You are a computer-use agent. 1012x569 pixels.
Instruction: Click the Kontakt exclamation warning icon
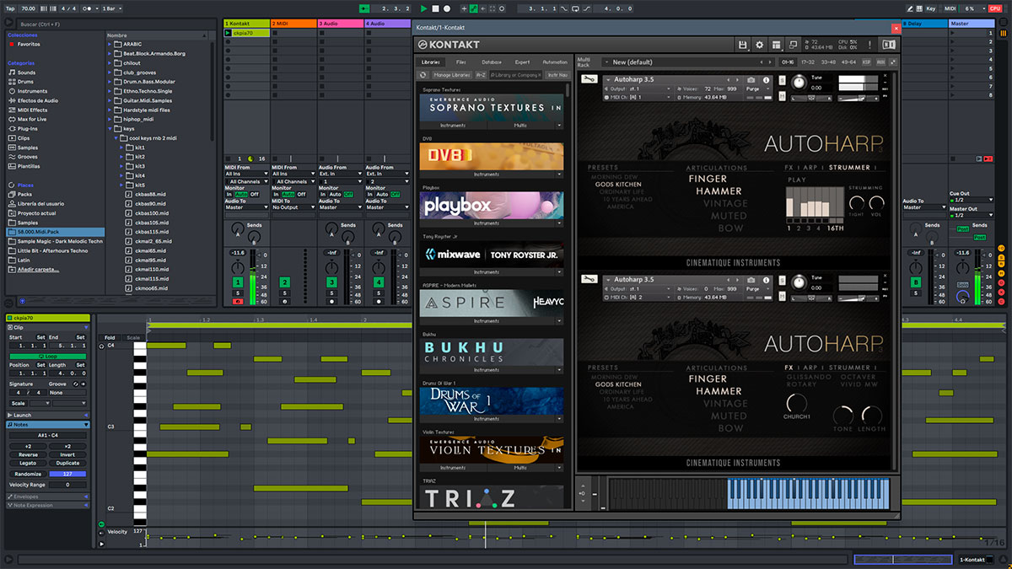click(869, 45)
